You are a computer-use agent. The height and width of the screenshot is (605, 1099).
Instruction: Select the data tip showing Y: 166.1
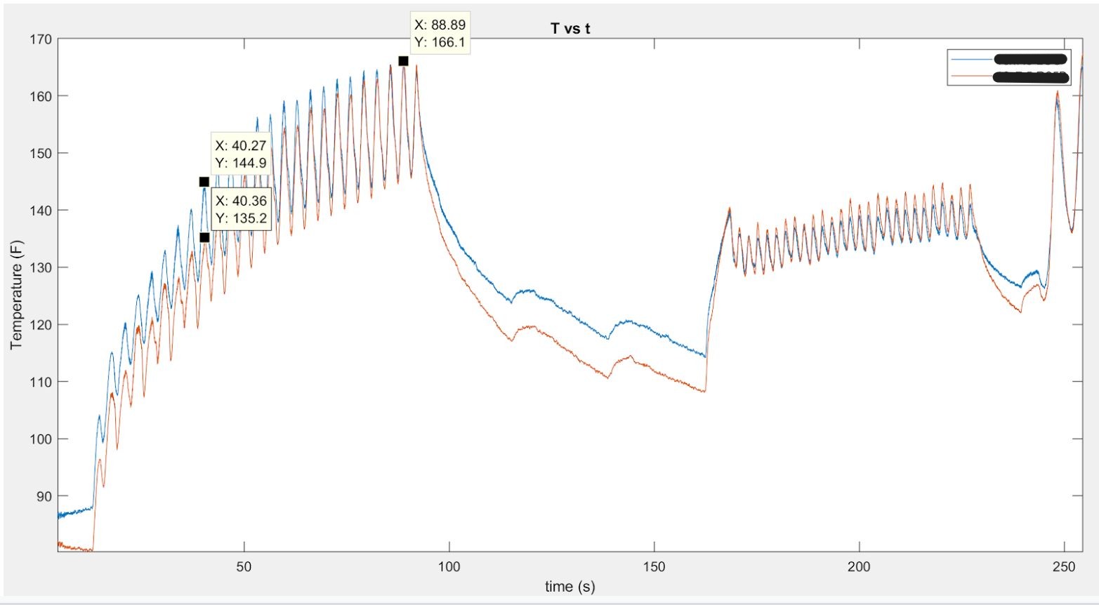(x=440, y=34)
